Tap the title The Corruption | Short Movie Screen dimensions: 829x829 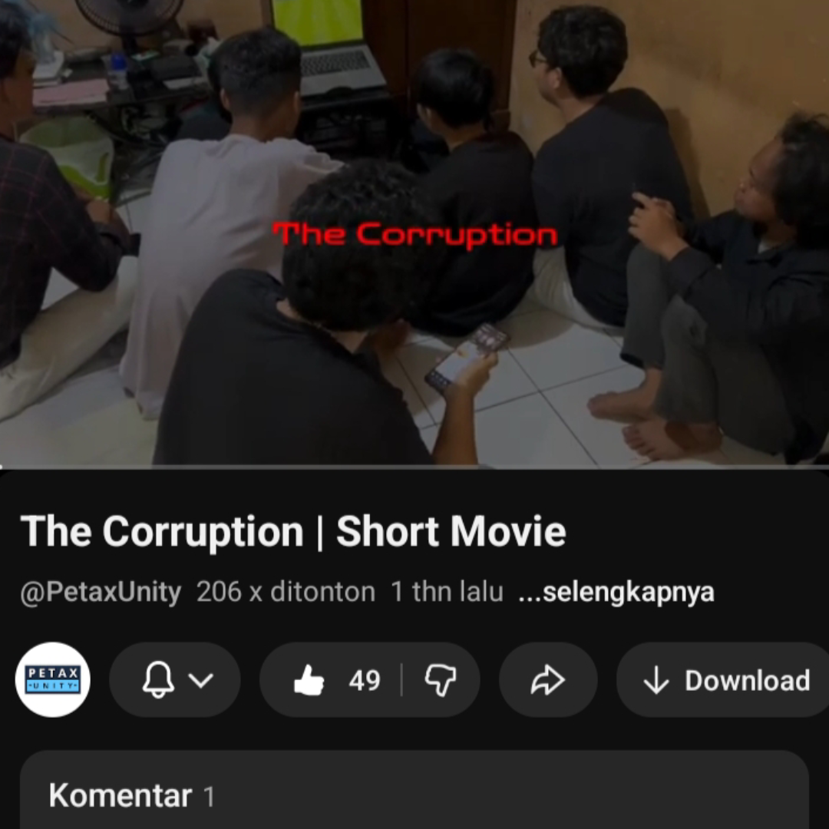(x=293, y=531)
